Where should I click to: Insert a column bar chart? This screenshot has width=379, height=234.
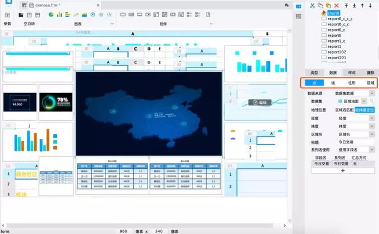(x=59, y=14)
